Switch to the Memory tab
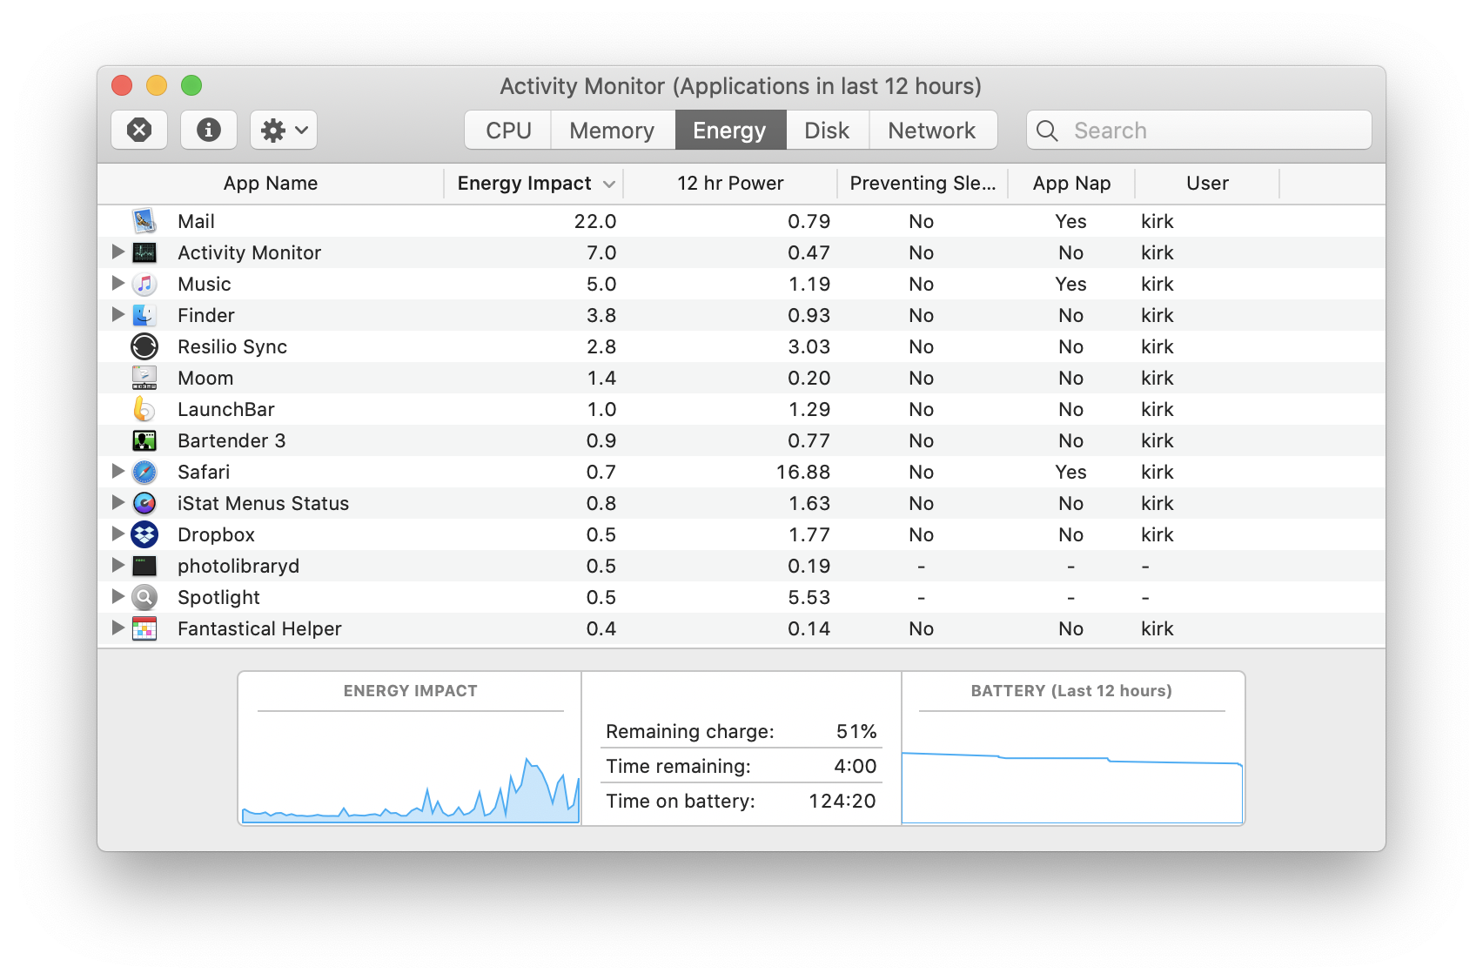 612,131
